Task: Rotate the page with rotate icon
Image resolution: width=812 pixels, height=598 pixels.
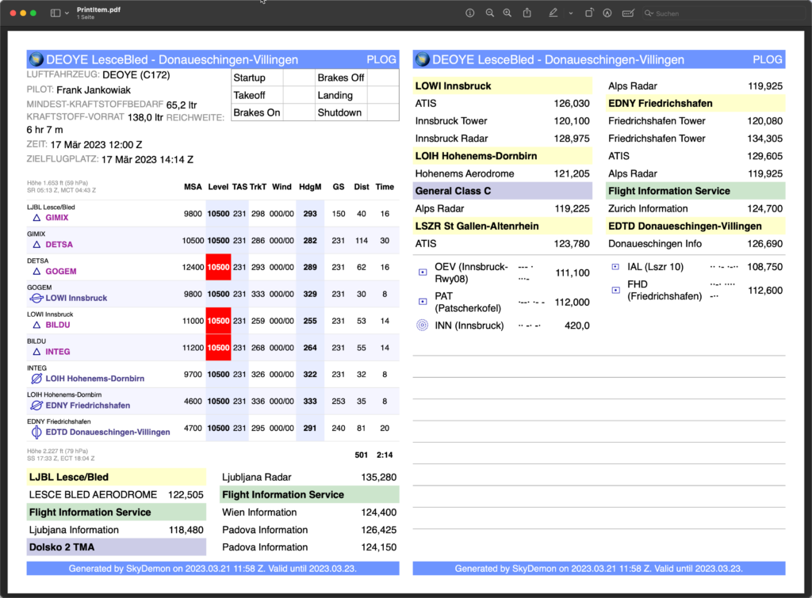Action: tap(589, 13)
